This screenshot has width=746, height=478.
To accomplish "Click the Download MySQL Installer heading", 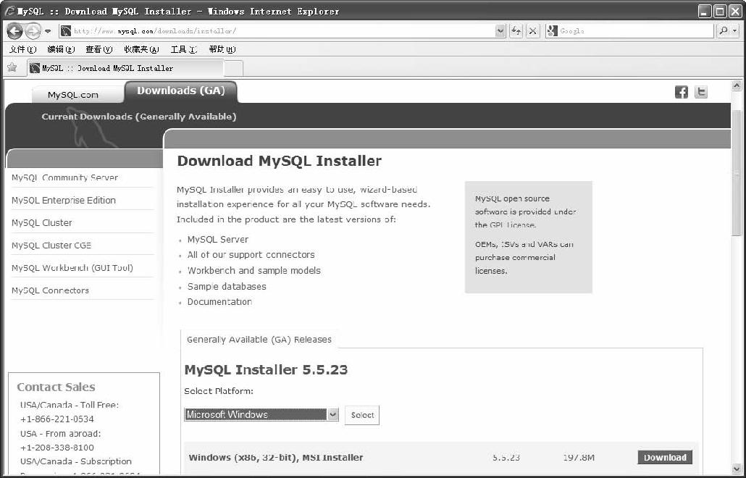I will coord(280,161).
